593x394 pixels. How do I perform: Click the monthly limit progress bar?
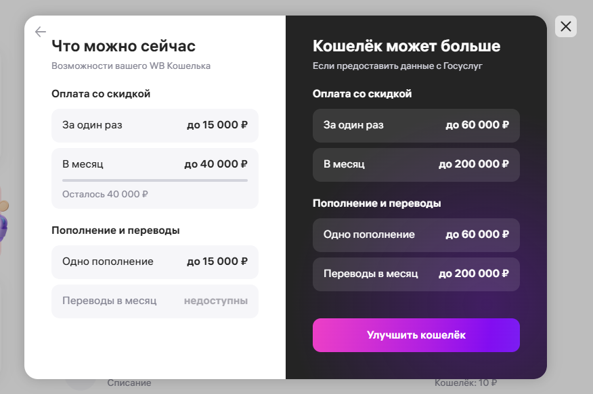(x=155, y=180)
